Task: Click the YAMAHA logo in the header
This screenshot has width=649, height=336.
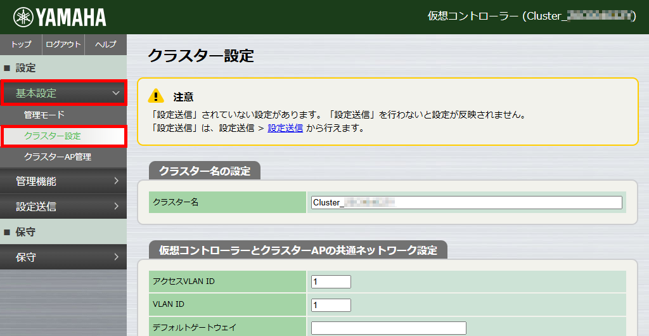Action: (x=60, y=17)
